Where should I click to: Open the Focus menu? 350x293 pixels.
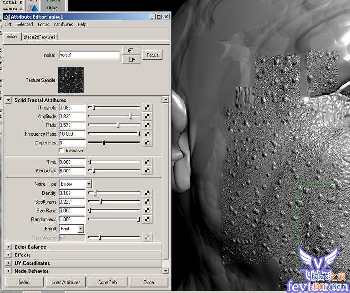43,24
